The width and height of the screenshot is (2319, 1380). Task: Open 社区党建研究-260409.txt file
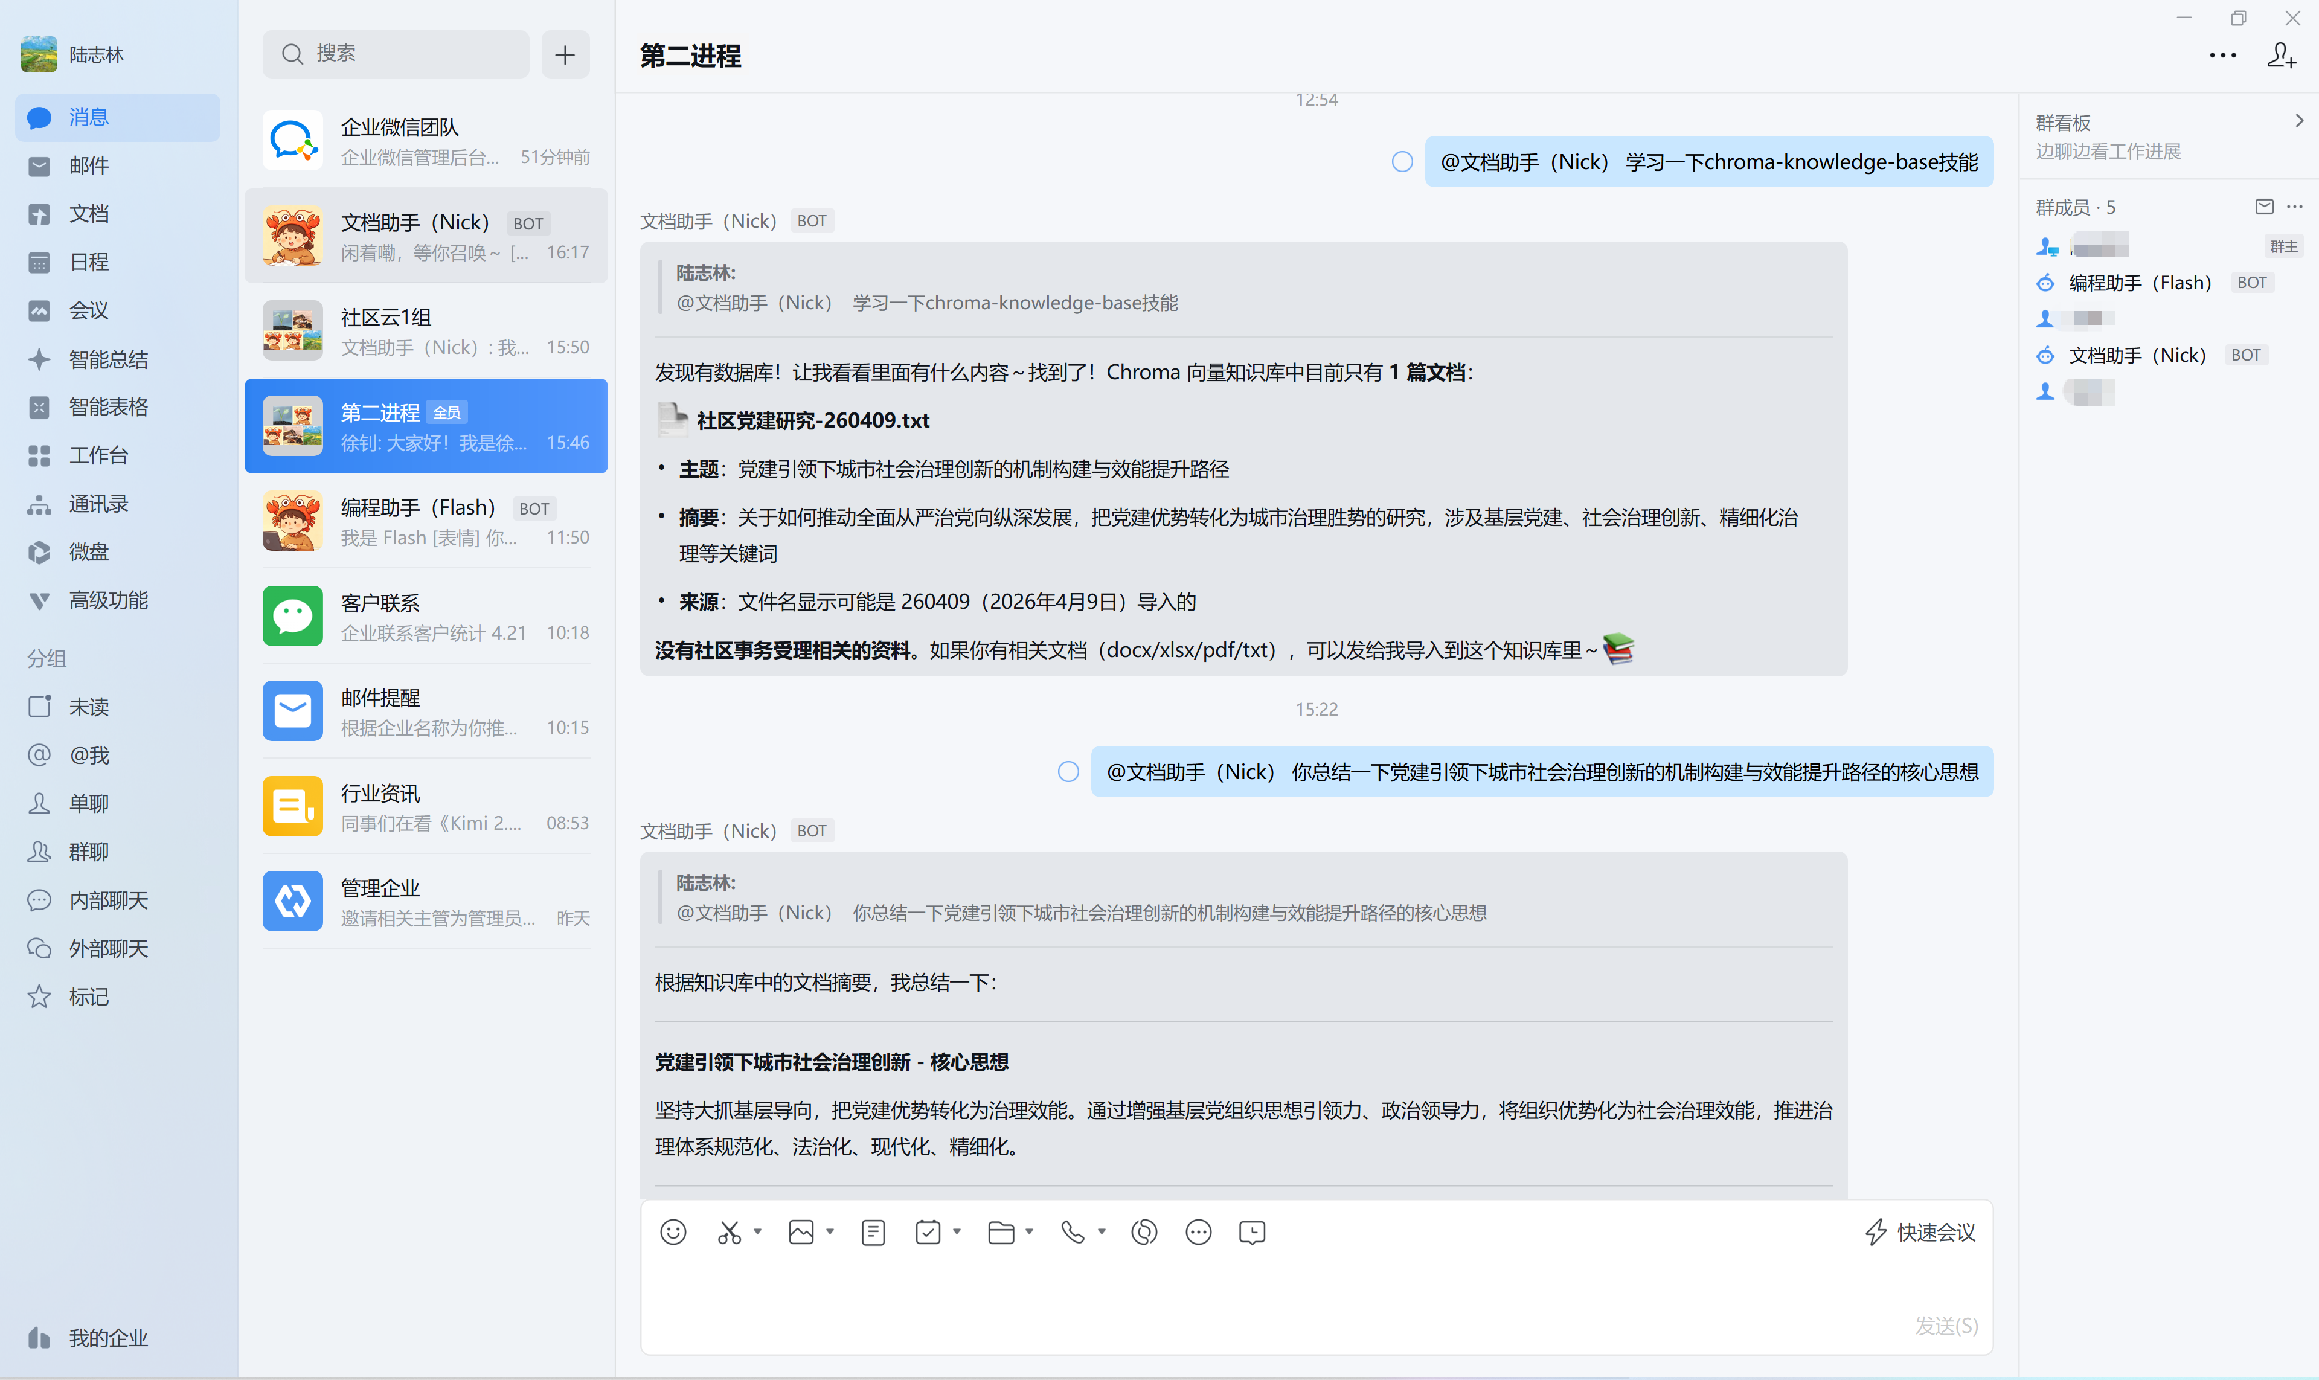pyautogui.click(x=794, y=420)
